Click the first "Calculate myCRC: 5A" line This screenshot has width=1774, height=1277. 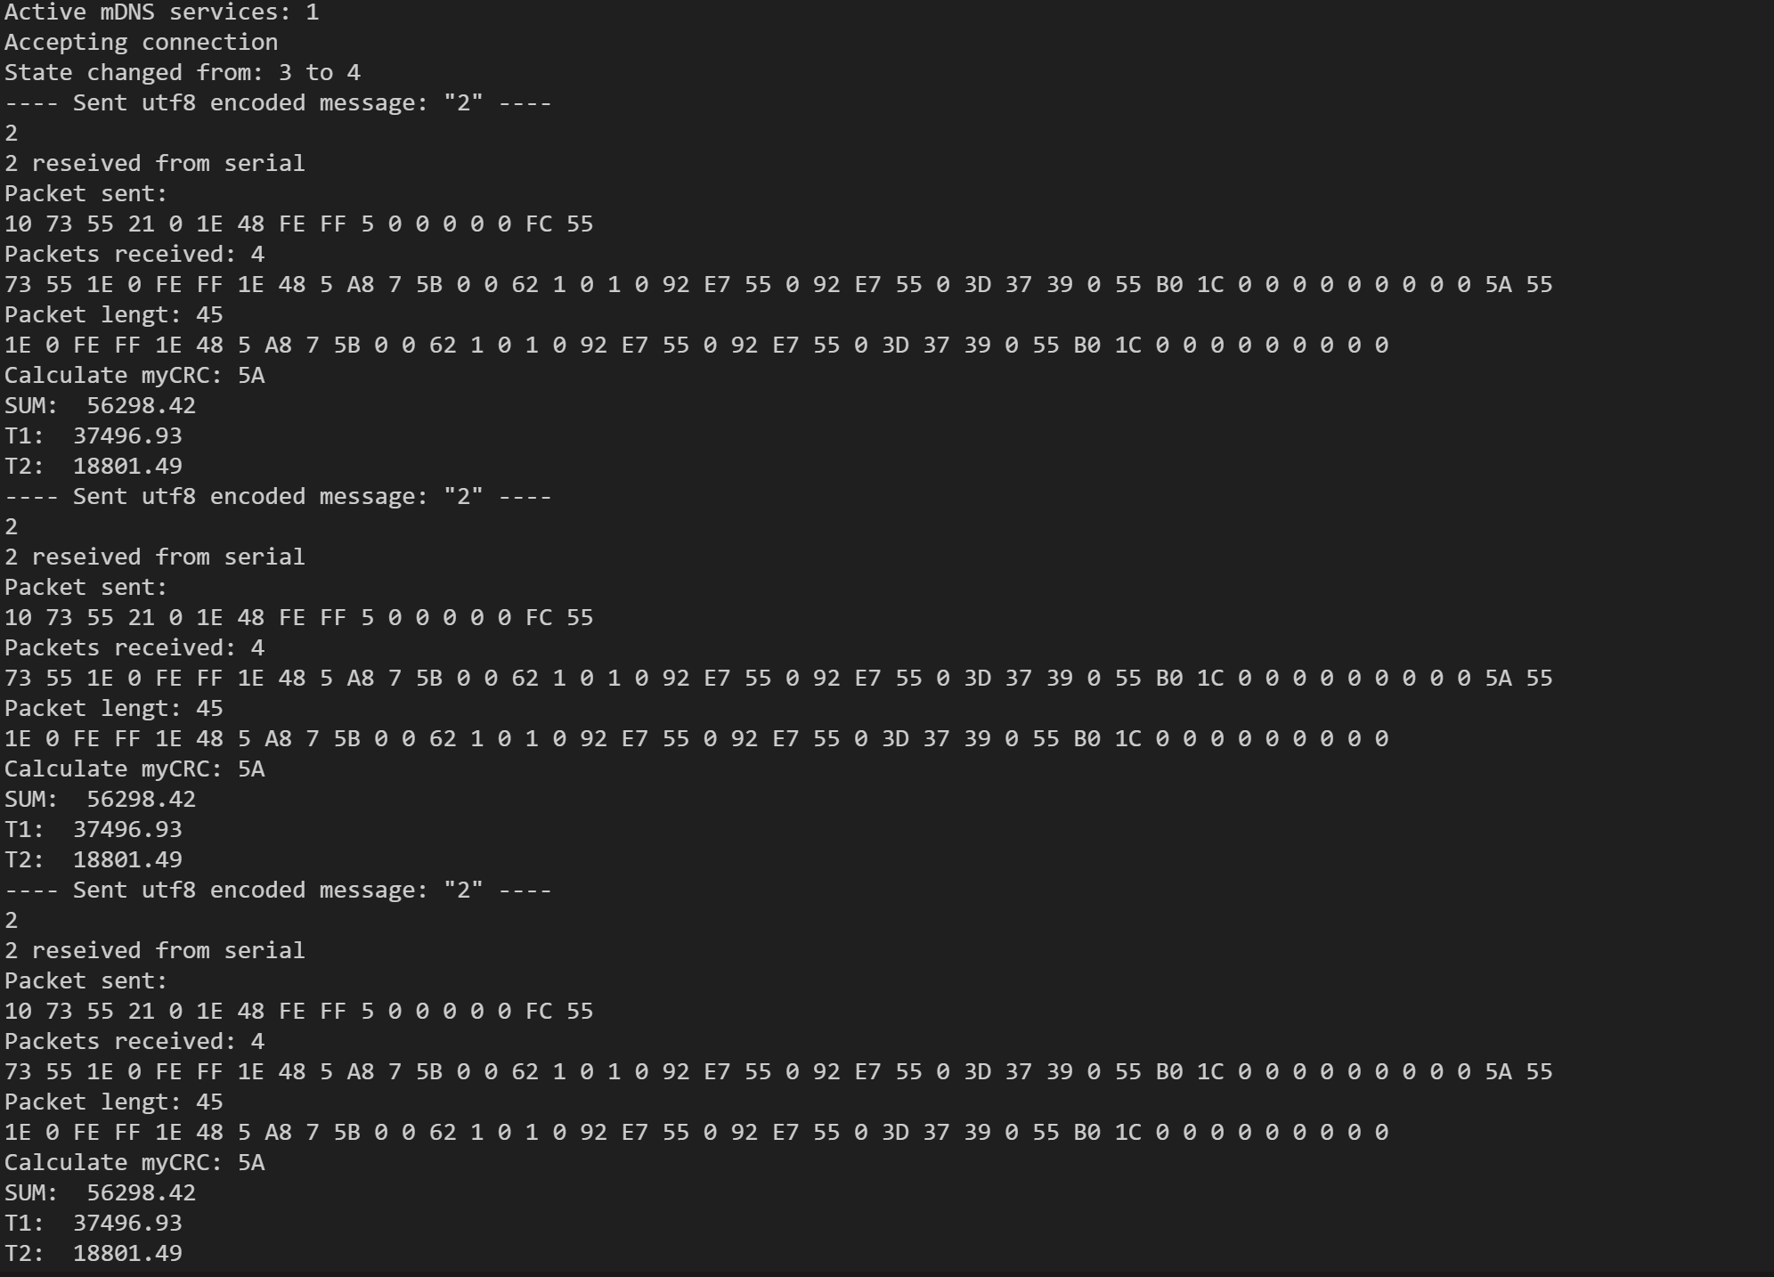tap(134, 376)
